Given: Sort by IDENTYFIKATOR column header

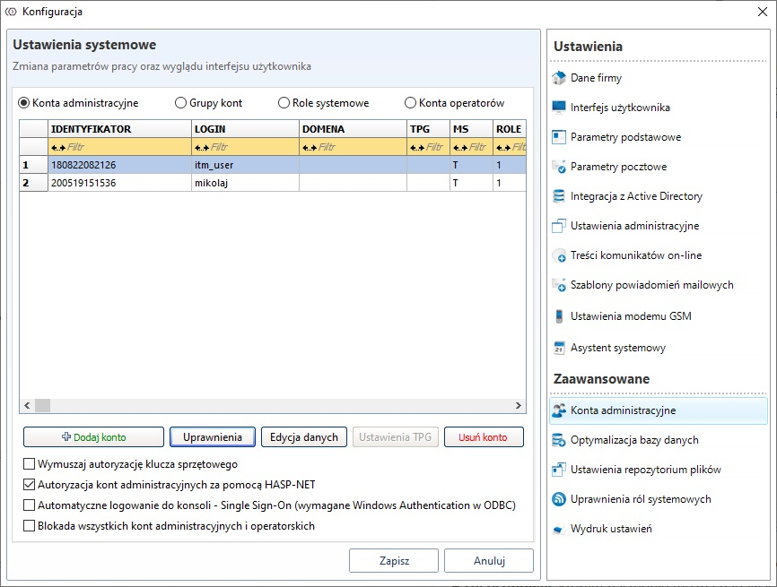Looking at the screenshot, I should tap(119, 129).
